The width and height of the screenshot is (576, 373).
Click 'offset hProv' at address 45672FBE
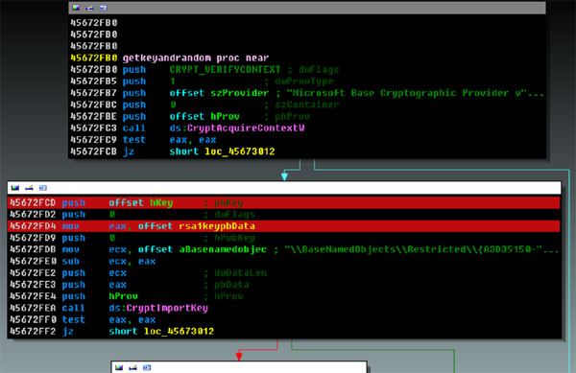tap(204, 117)
